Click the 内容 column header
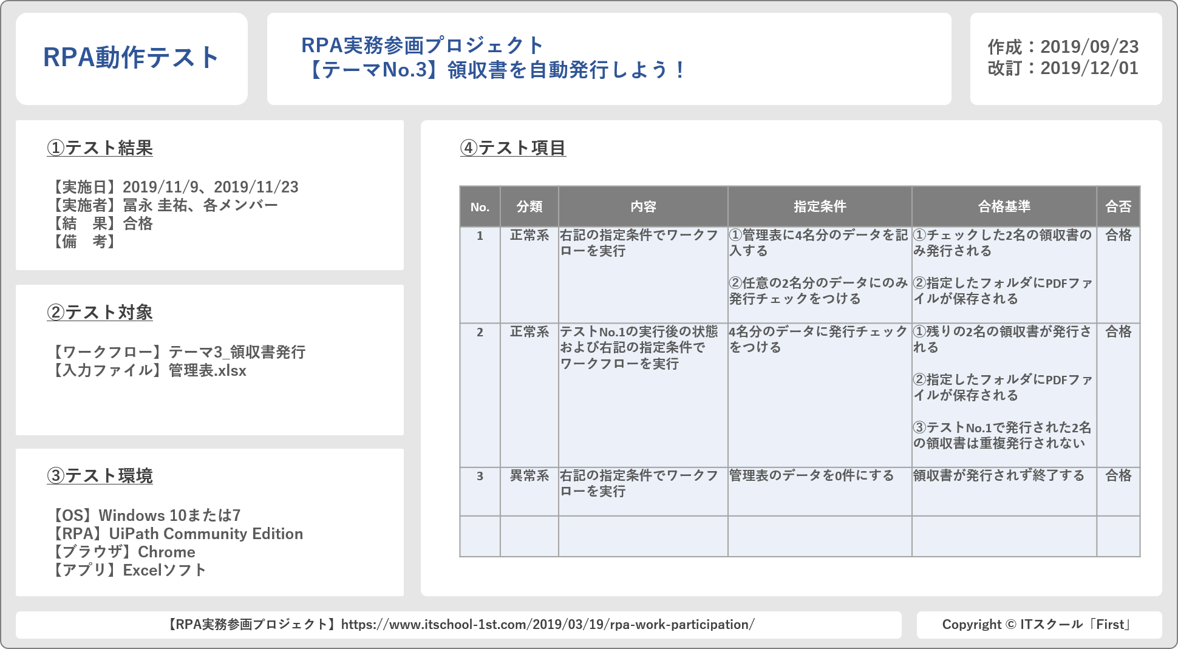The height and width of the screenshot is (649, 1178). (643, 207)
